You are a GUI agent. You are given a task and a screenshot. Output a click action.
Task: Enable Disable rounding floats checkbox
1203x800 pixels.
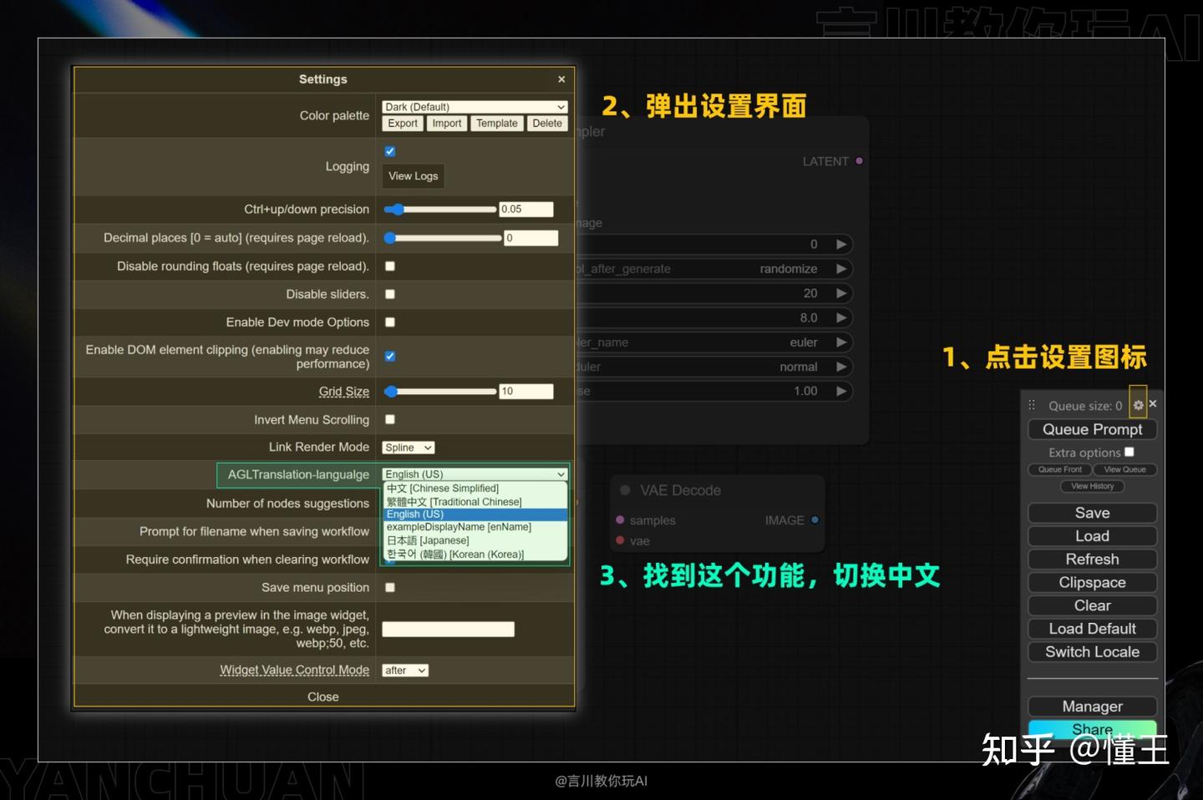point(390,266)
